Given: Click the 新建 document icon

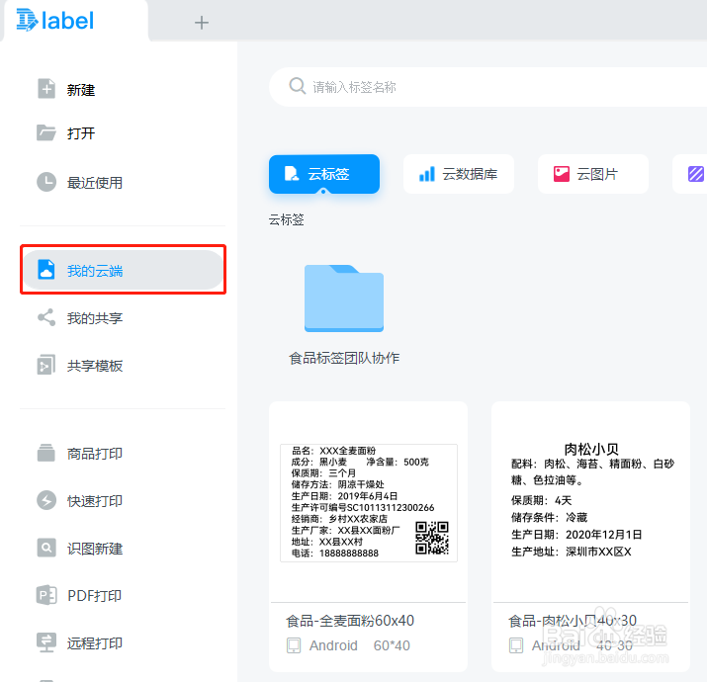Looking at the screenshot, I should (x=46, y=88).
